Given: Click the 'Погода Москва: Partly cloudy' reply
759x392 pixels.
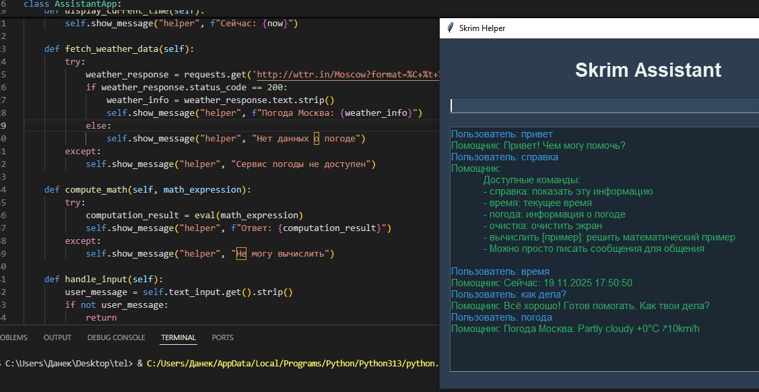Looking at the screenshot, I should tap(601, 329).
